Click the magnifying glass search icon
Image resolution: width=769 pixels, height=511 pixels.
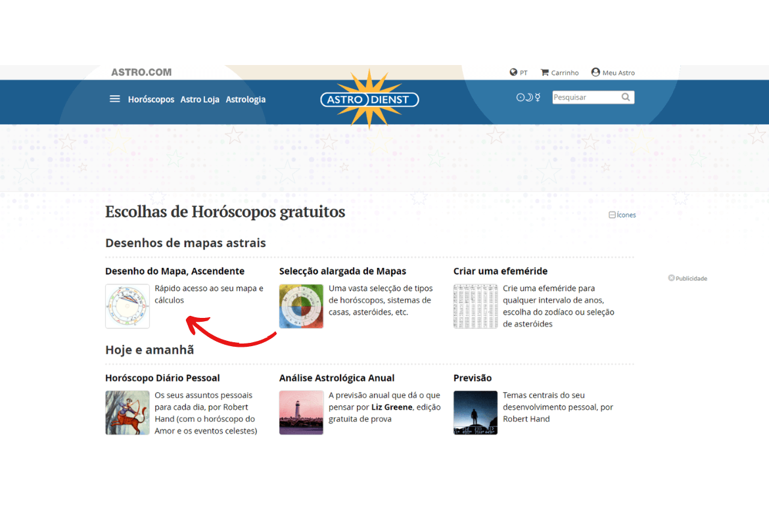point(626,97)
